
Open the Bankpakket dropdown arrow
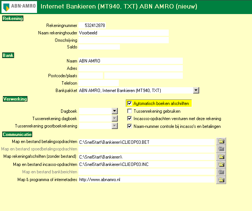(x=196, y=90)
